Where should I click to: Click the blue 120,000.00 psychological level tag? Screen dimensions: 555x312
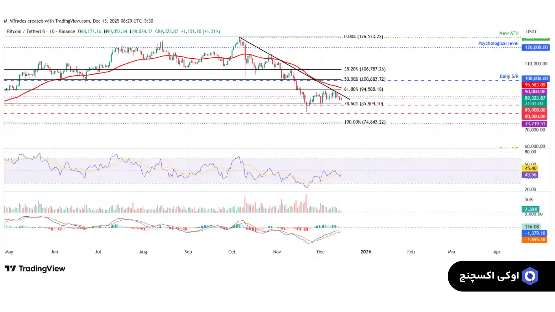(x=536, y=47)
